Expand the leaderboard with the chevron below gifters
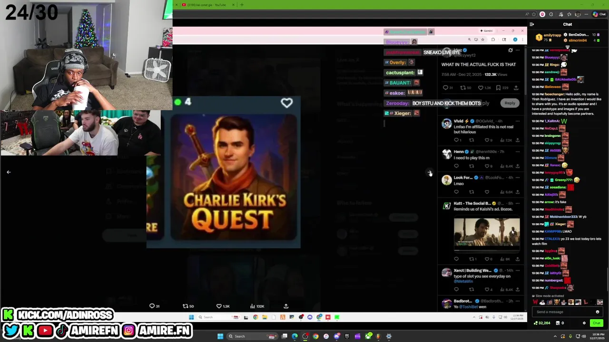The image size is (609, 342). point(568,47)
